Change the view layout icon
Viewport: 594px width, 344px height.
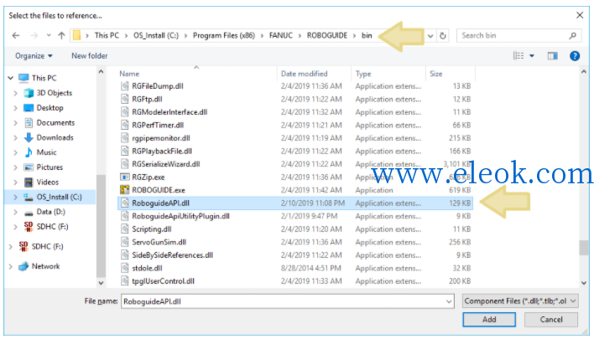point(518,56)
